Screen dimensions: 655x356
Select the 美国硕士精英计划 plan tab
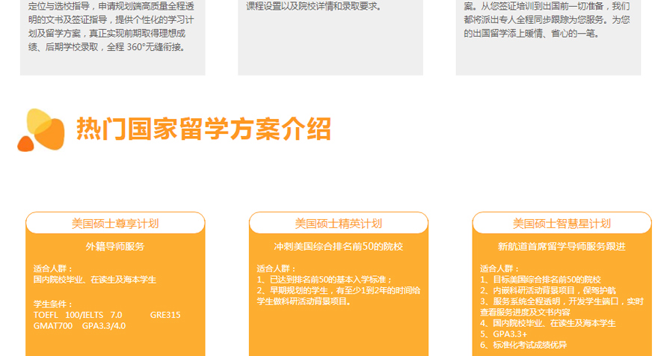[x=338, y=223]
